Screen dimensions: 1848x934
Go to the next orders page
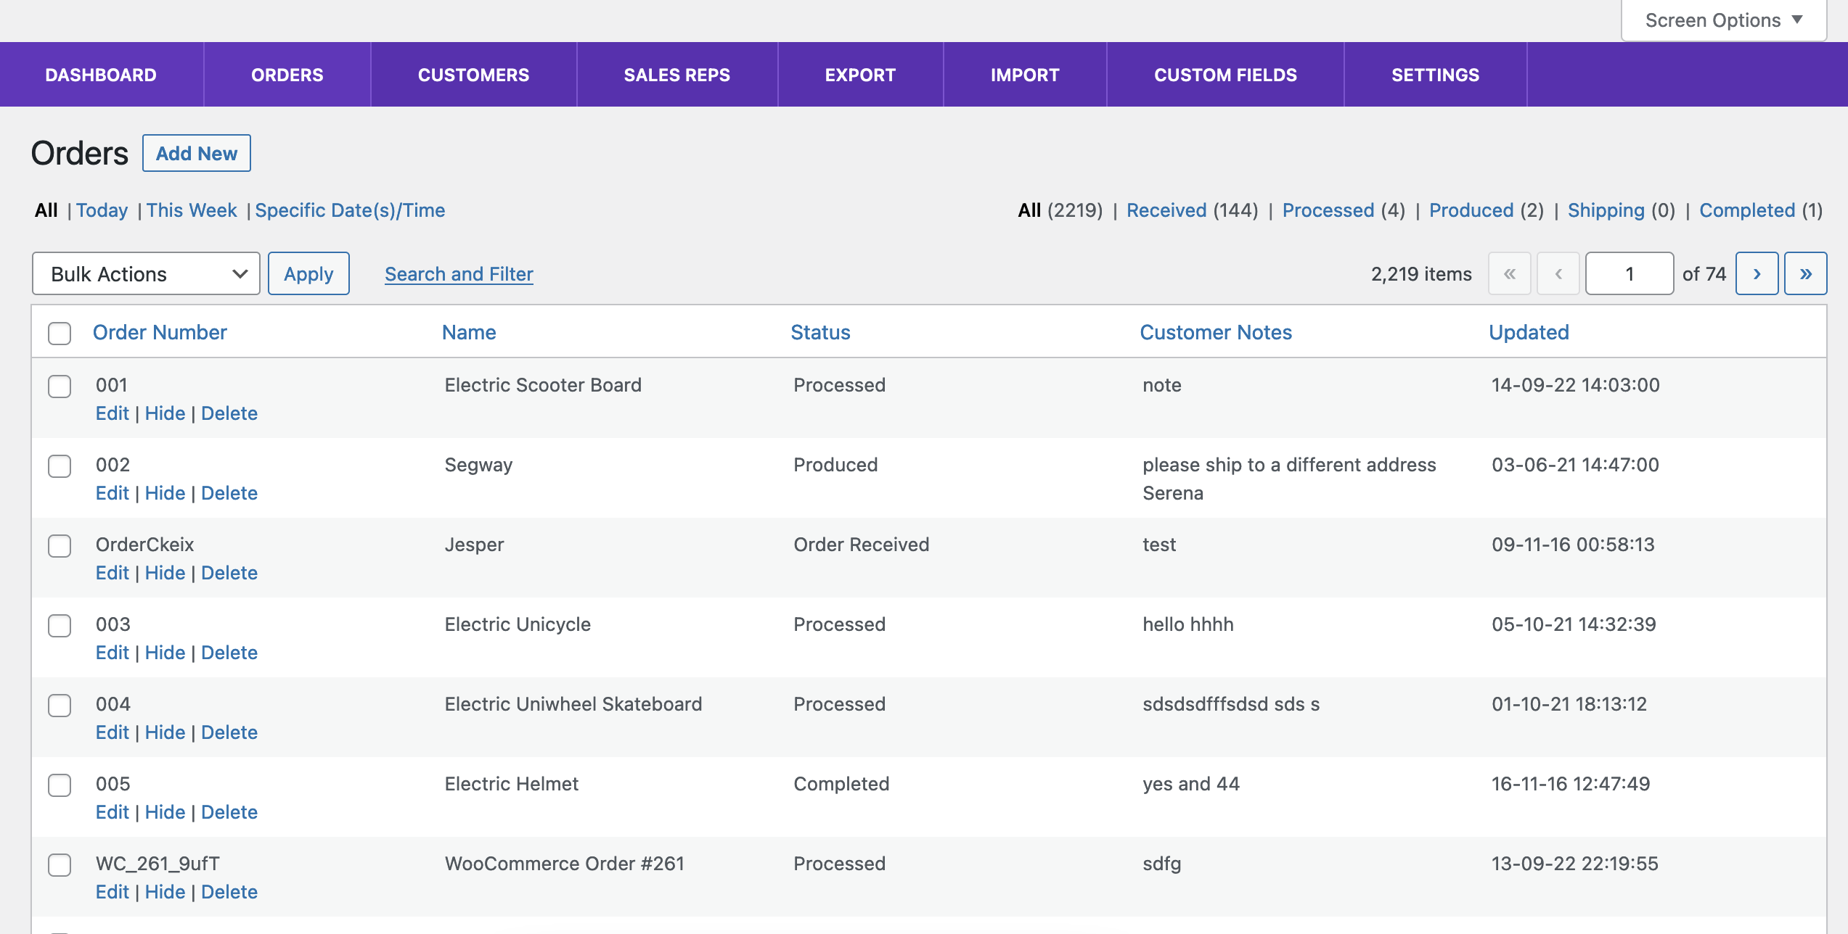[1757, 273]
